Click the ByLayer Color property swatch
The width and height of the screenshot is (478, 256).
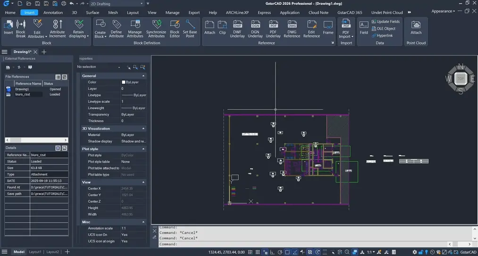124,83
